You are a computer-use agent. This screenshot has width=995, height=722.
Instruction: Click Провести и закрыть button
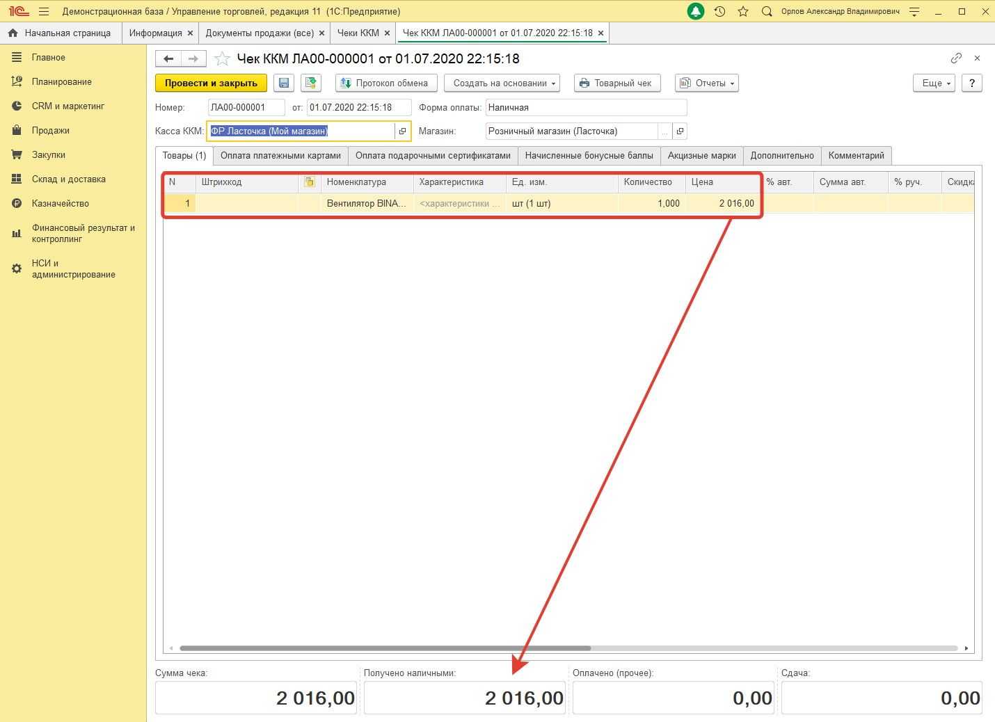(x=211, y=83)
